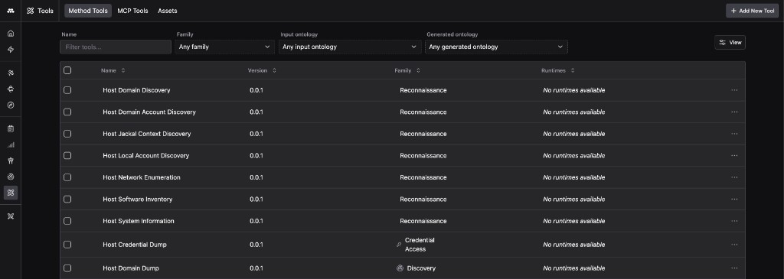Open row menu for Host Domain Account Discovery

tap(734, 112)
